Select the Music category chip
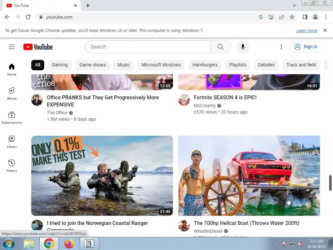 (124, 65)
